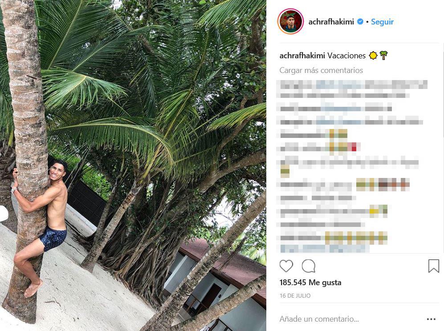Click the first blurred comment
This screenshot has width=444, height=331.
[x=352, y=89]
